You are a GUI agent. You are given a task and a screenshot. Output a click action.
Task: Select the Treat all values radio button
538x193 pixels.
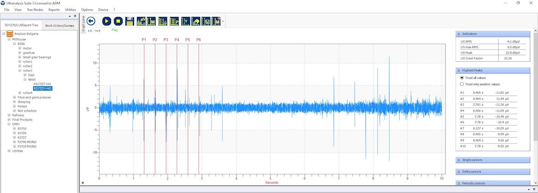point(462,78)
